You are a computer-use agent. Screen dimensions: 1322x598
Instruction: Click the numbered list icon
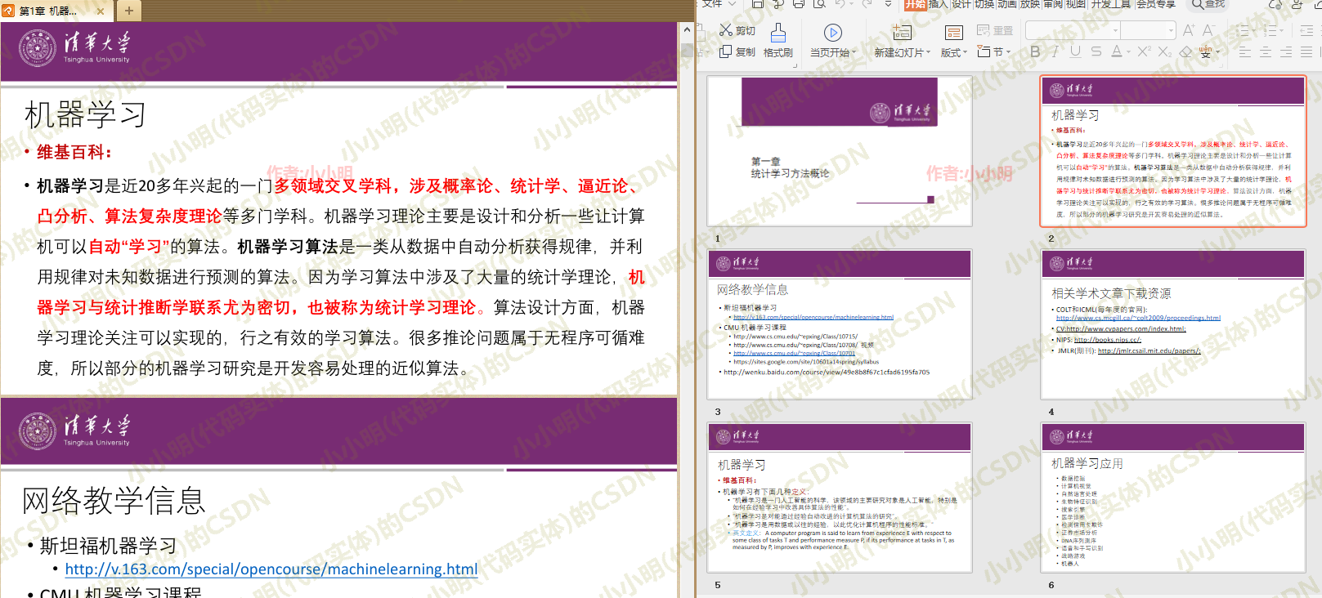(x=1270, y=30)
